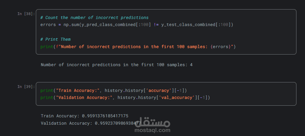Image resolution: width=305 pixels, height=136 pixels.
Task: Click the '# Print Them' comment line
Action: 55,40
